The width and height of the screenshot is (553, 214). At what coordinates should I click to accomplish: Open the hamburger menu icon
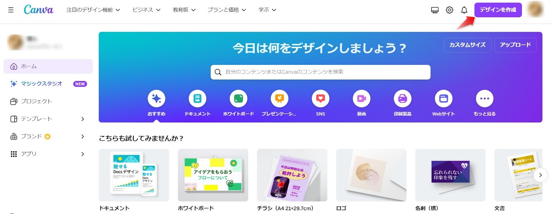click(x=11, y=10)
